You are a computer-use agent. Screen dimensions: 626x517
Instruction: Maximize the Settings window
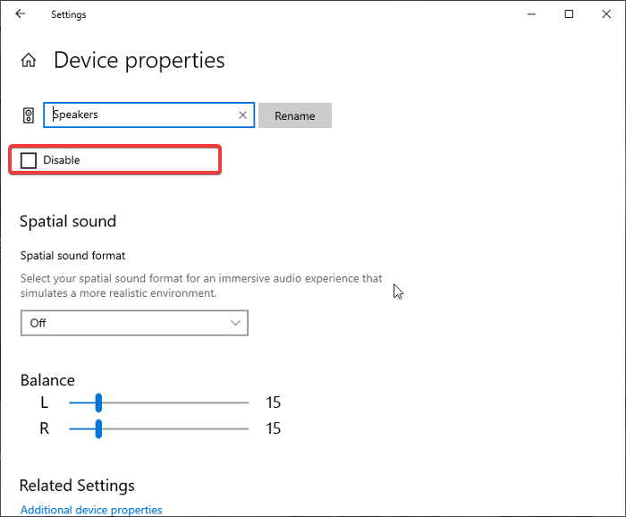pyautogui.click(x=569, y=14)
